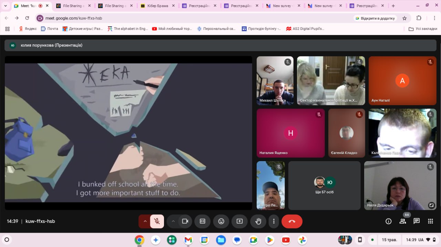Leave the call with the red button
The height and width of the screenshot is (247, 441).
click(292, 221)
